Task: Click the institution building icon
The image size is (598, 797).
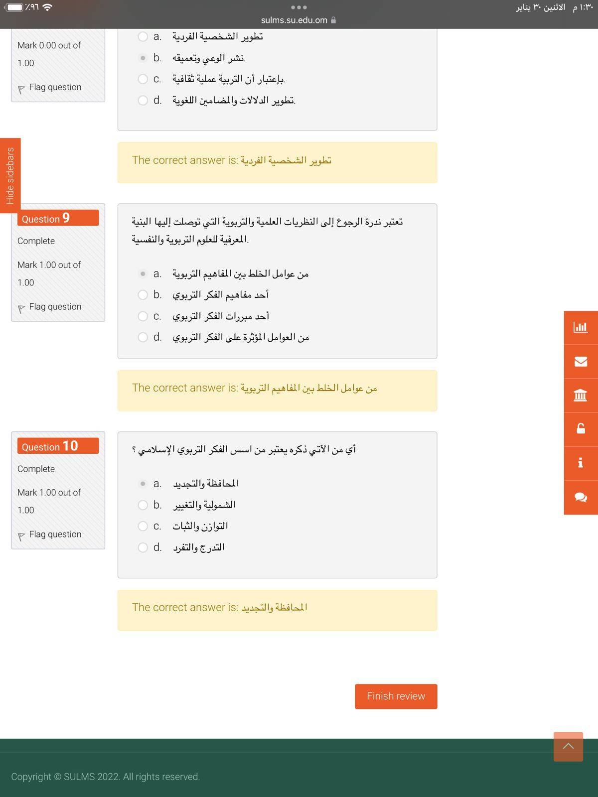Action: [x=581, y=396]
